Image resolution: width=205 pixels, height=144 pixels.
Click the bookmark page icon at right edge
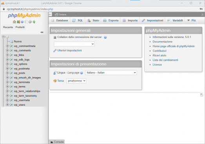pos(201,95)
